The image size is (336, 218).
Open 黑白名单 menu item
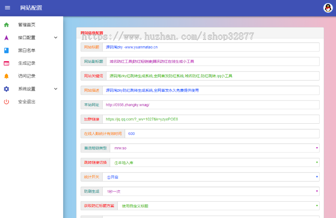point(31,50)
